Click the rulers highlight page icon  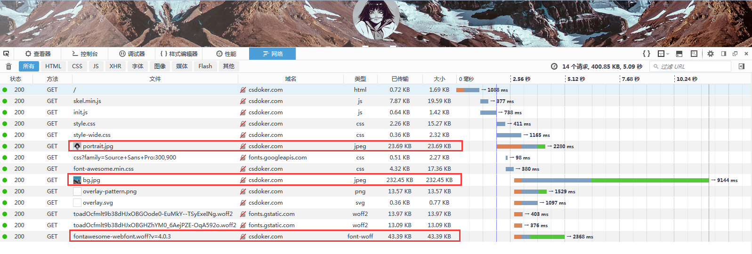694,54
